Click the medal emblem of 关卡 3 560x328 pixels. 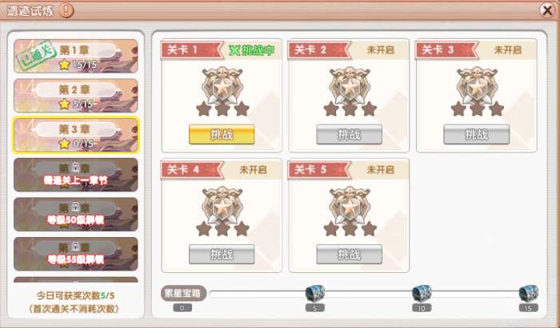click(477, 86)
